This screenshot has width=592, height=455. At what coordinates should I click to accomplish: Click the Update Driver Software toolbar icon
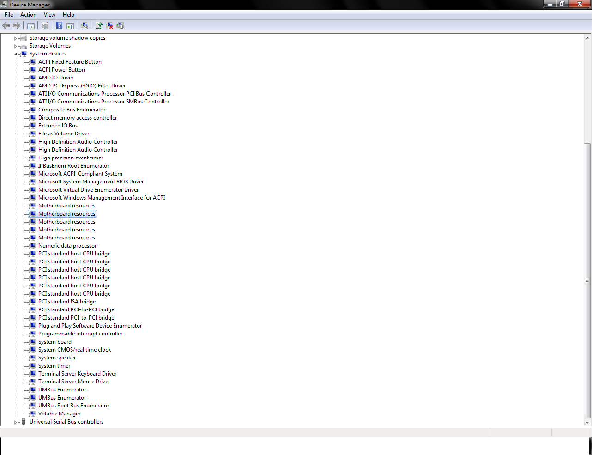(99, 26)
